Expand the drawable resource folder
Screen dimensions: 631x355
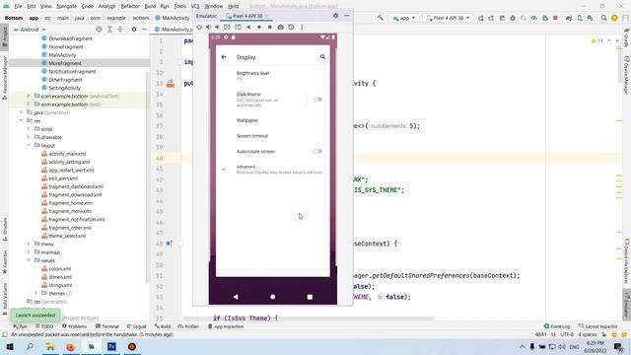click(x=29, y=137)
